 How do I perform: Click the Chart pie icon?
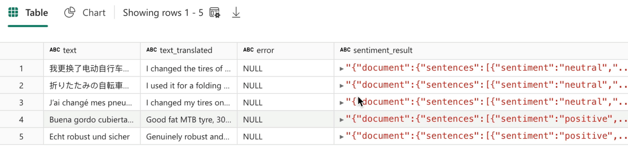(x=70, y=13)
